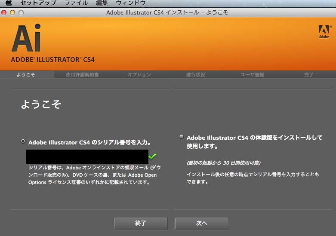Click the インストール後の任意の時点 description text
336x236 pixels.
click(x=253, y=178)
